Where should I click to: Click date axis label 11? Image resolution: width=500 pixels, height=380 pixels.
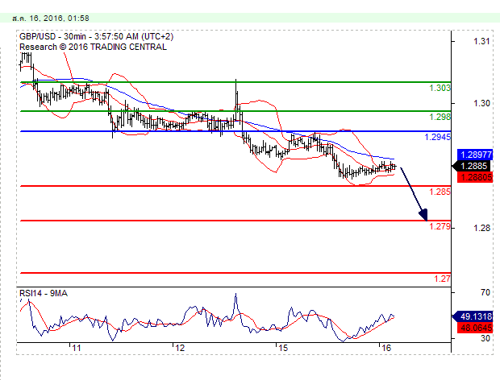click(x=76, y=348)
